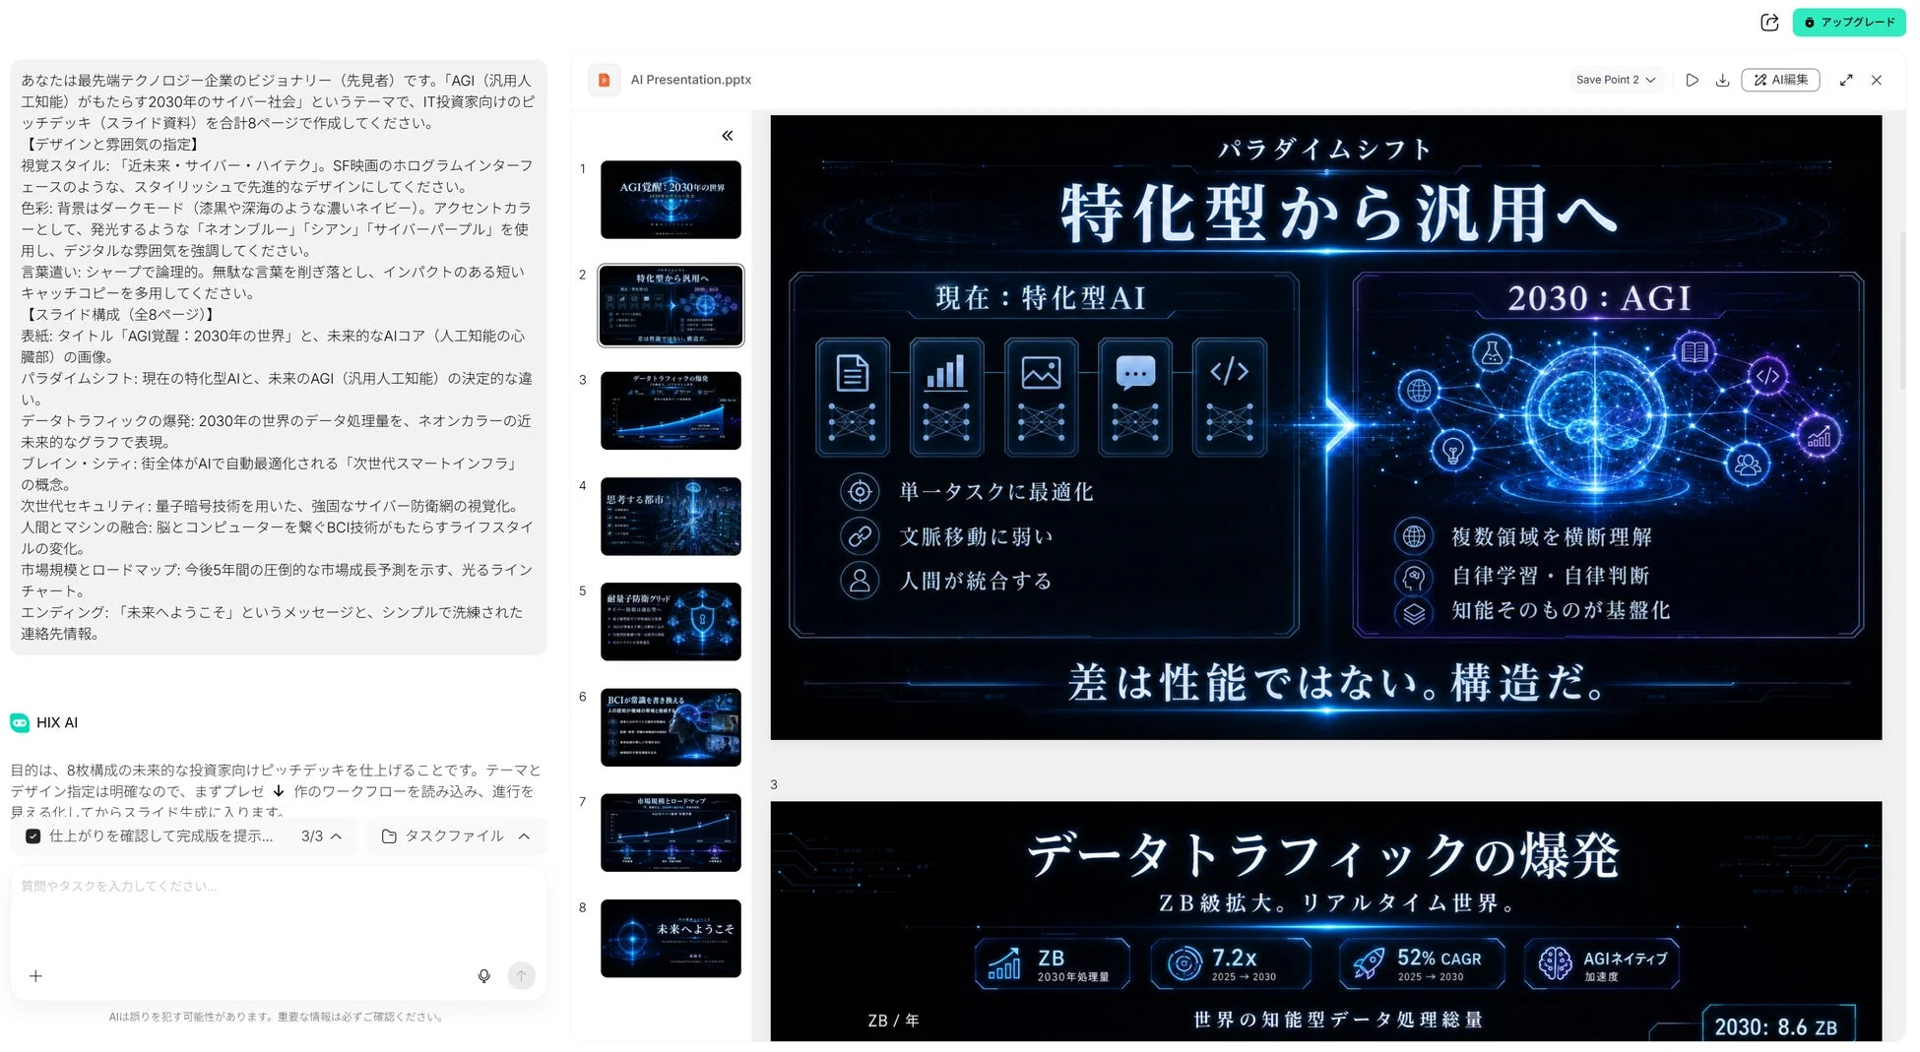Click the person icon beside 人間が統合する
The height and width of the screenshot is (1052, 1920).
[x=860, y=581]
